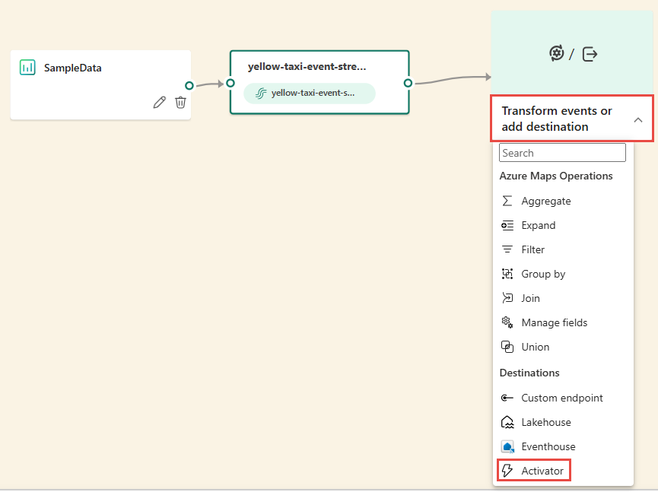Select the Activator lightning icon
658x492 pixels.
pos(507,471)
